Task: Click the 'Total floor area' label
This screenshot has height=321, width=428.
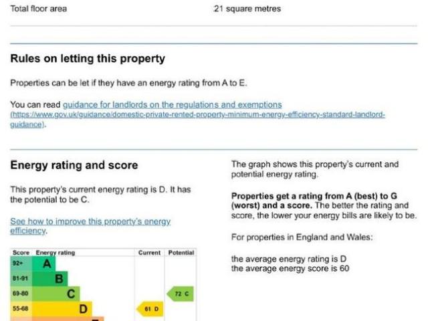Action: point(39,9)
